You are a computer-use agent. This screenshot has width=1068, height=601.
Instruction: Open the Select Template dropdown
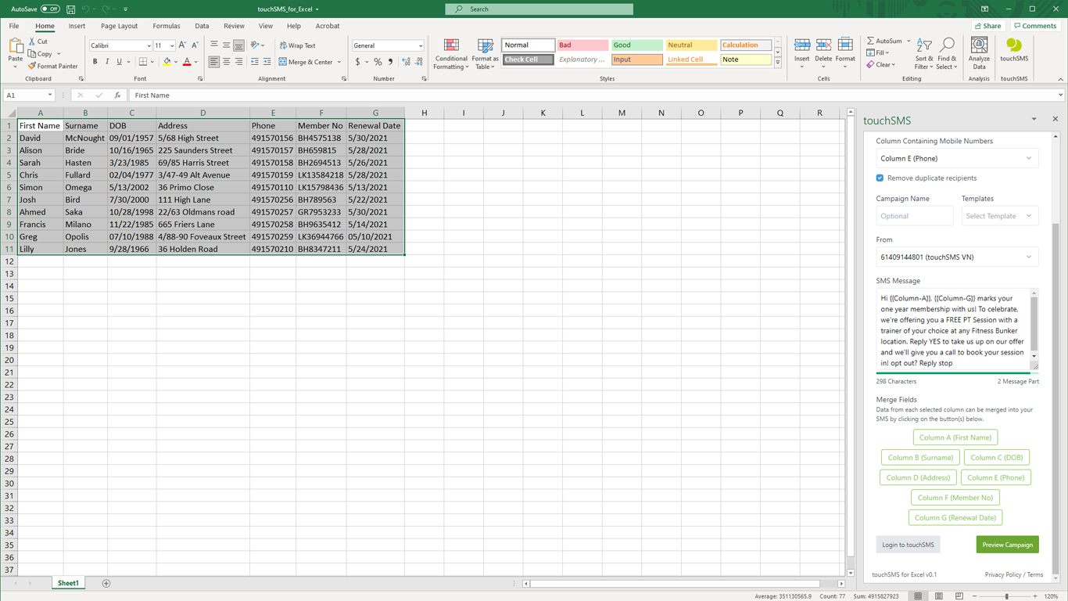[1000, 216]
